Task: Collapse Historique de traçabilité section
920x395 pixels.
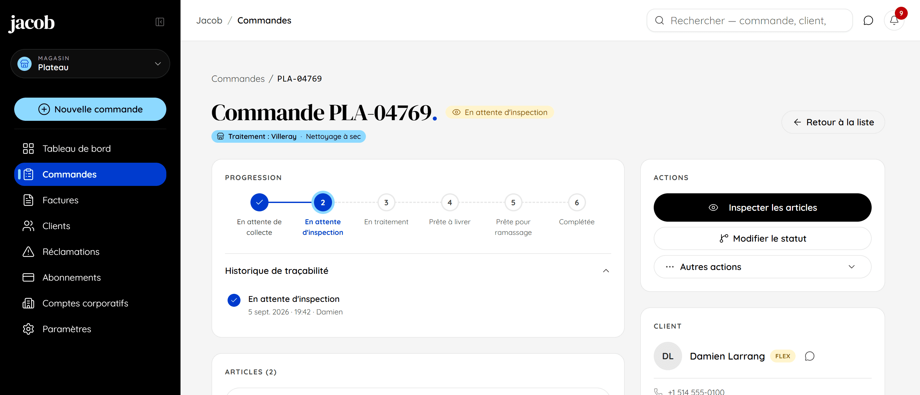Action: [418, 271]
